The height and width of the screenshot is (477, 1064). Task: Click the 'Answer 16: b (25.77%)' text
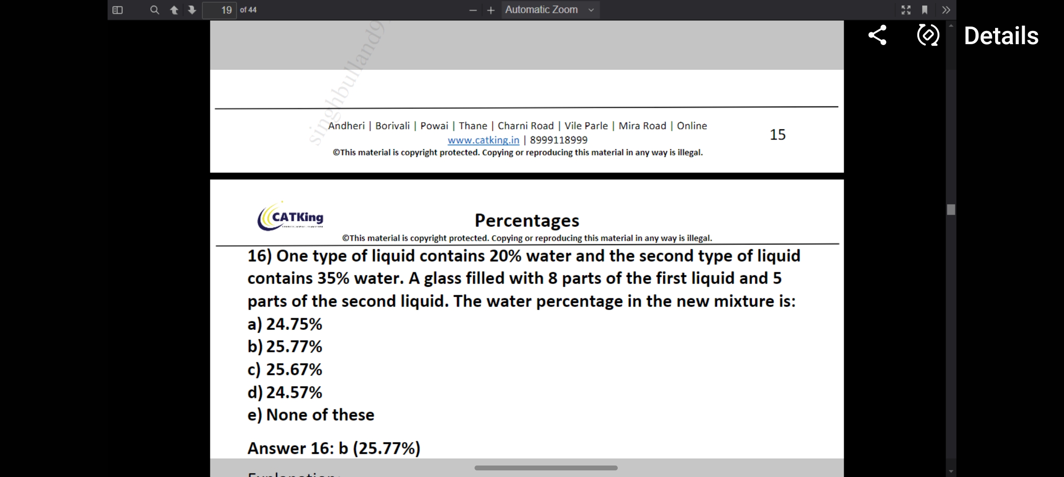(x=334, y=448)
